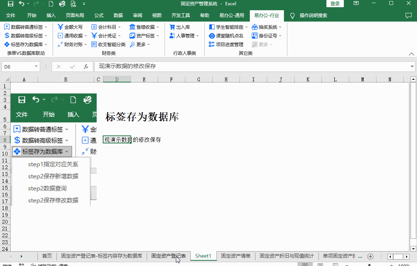
Task: Open the 开发工具 tab
Action: pos(181,16)
